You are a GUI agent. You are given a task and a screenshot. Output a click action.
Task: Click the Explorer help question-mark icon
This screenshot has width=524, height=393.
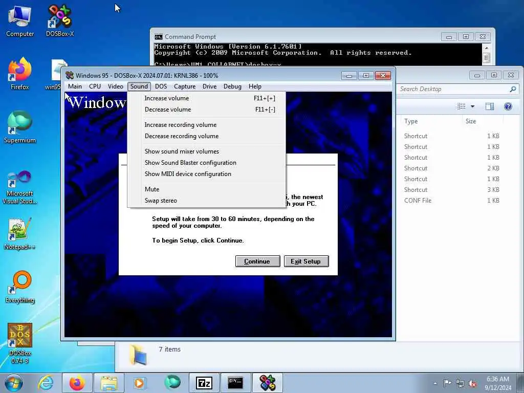[508, 106]
